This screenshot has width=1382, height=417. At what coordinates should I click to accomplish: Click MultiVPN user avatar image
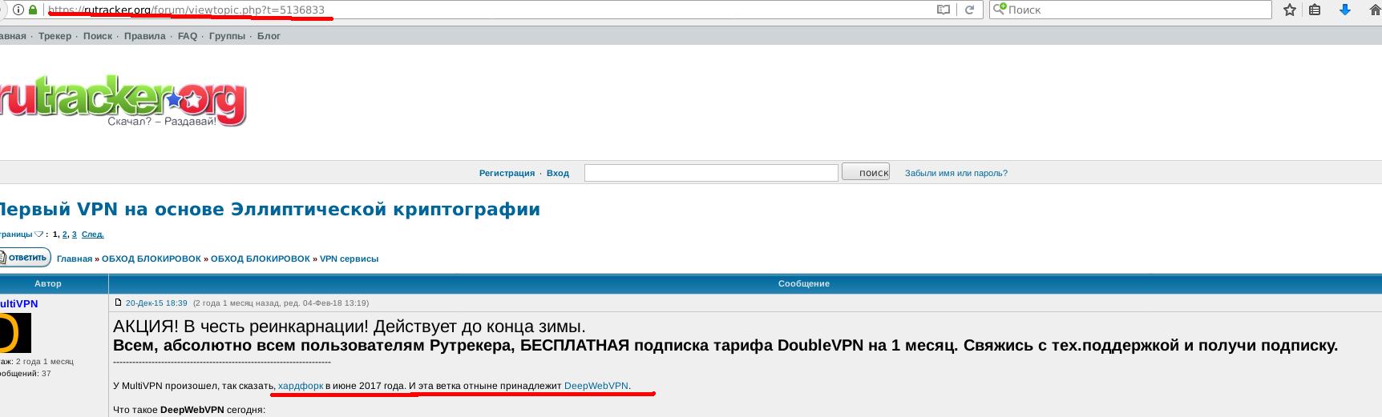(15, 333)
